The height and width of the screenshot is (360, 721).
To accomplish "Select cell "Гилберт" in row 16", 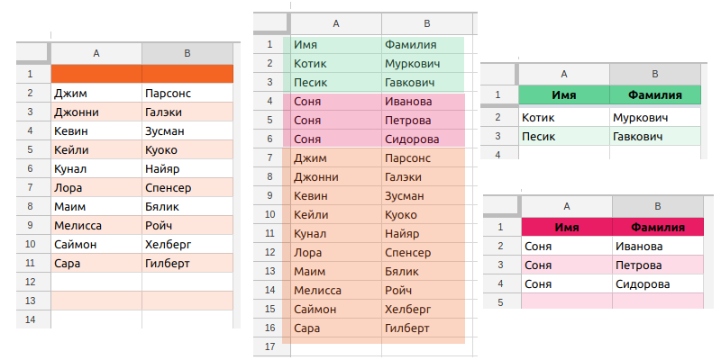I will click(407, 328).
